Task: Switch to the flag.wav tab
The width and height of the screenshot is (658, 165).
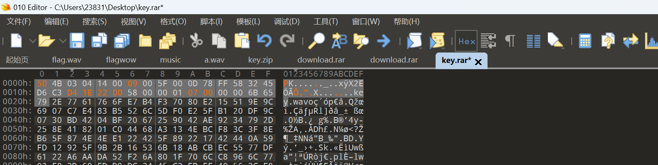Action: tap(67, 60)
